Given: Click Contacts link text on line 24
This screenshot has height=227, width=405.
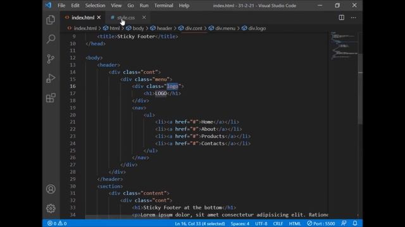Looking at the screenshot, I should [213, 144].
